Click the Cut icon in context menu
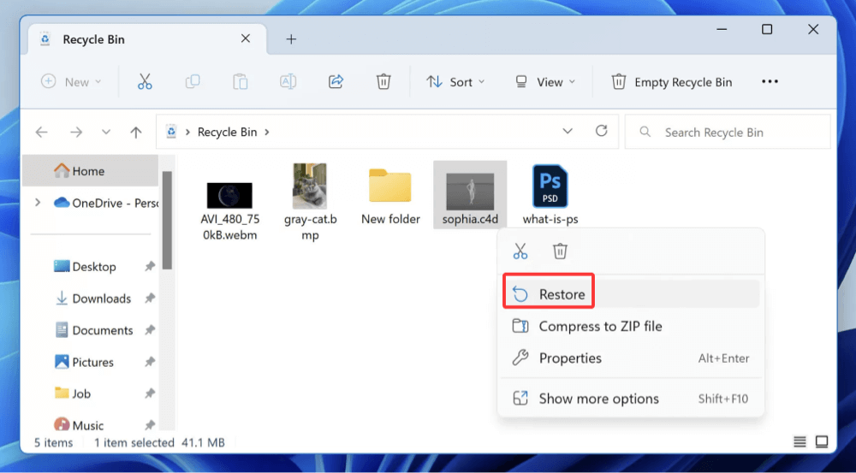This screenshot has height=473, width=856. 520,251
